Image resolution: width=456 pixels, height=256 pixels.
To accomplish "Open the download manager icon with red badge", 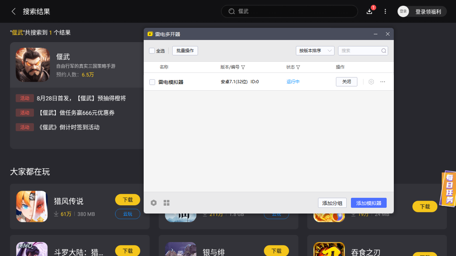I will pos(369,11).
